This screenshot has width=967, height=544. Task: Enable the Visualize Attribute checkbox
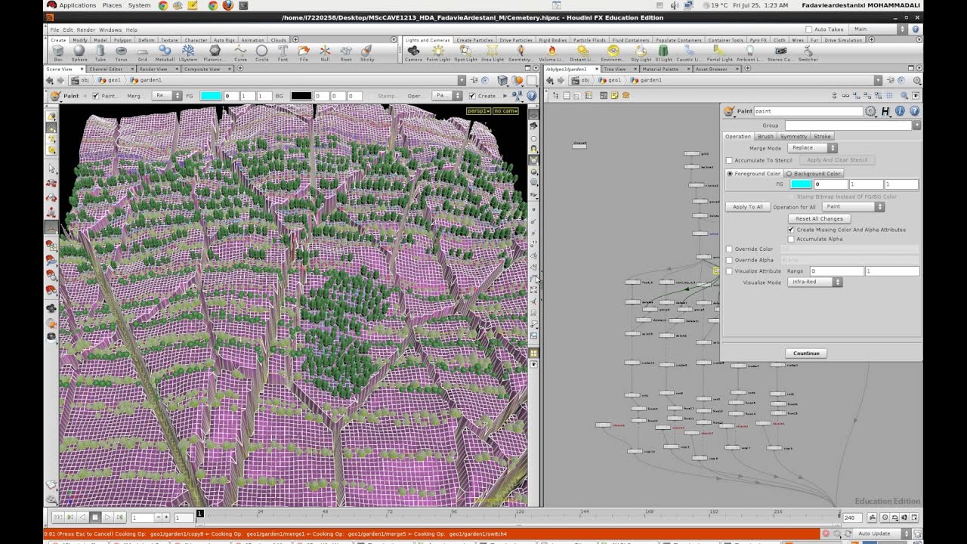[729, 271]
